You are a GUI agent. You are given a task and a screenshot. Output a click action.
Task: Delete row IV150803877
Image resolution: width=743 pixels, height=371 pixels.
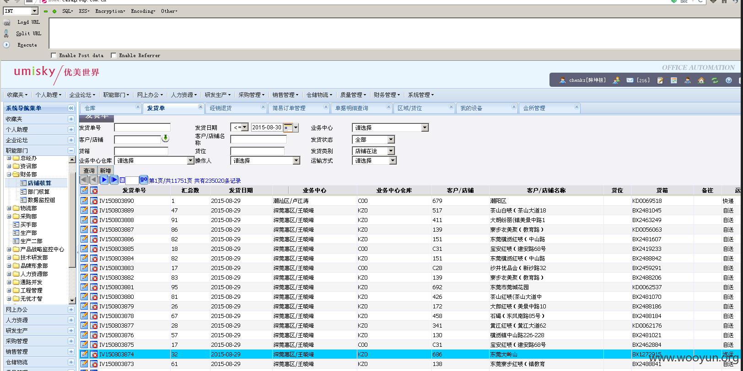pyautogui.click(x=94, y=325)
